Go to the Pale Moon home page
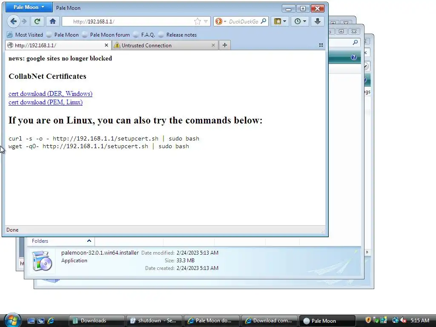The image size is (436, 327). pyautogui.click(x=53, y=21)
